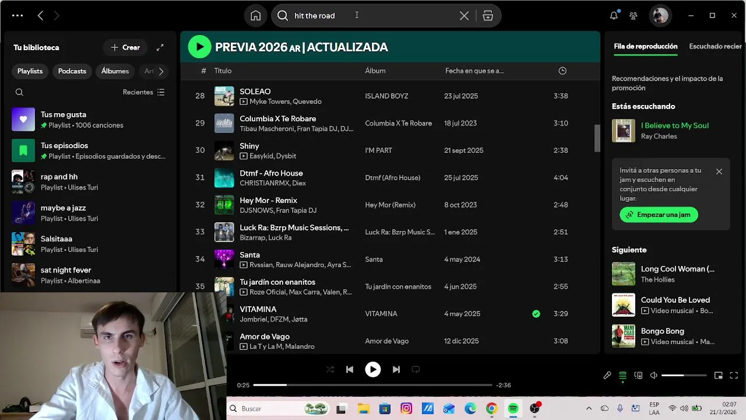Open the 'Amor de Vago' album link

[387, 341]
